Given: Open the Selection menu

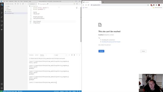Looking at the screenshot, I should (x=11, y=1).
